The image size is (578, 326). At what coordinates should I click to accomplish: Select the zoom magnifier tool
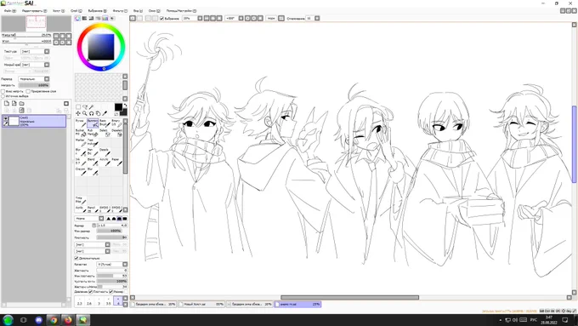(85, 113)
